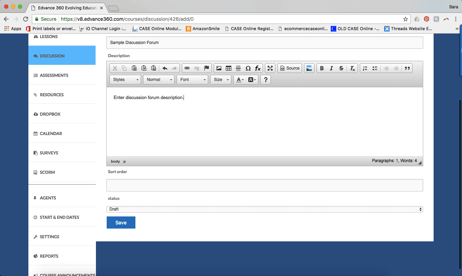Screen dimensions: 462x276
Task: Open the Font dropdown
Action: click(193, 80)
